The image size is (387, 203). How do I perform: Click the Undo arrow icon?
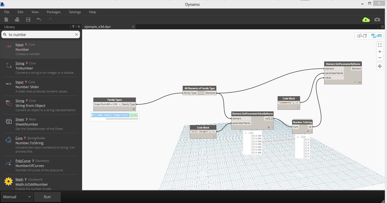pyautogui.click(x=39, y=19)
